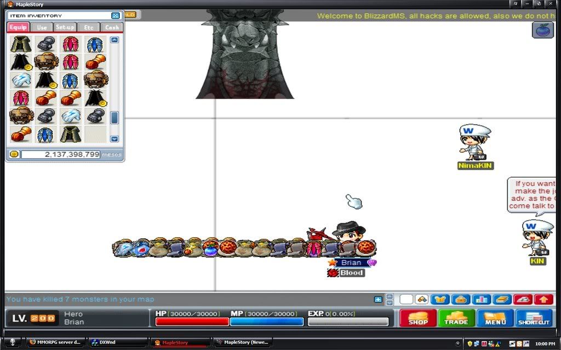Viewport: 561px width, 350px height.
Task: Click the chat scroll up arrow
Action: [390, 296]
